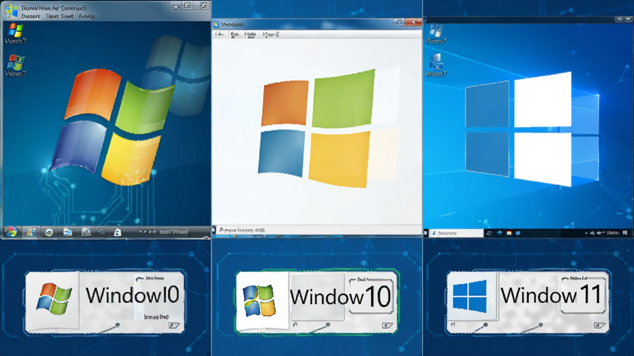634x356 pixels.
Task: Click the clock text in left window taskbar
Action: (x=173, y=232)
